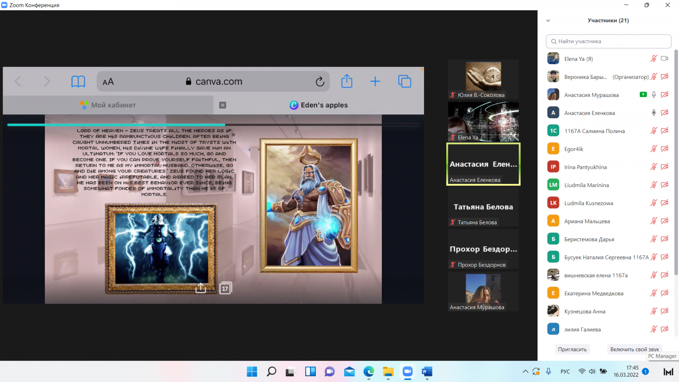Viewport: 679px width, 382px height.
Task: Collapse the participants panel chevron
Action: (x=548, y=20)
